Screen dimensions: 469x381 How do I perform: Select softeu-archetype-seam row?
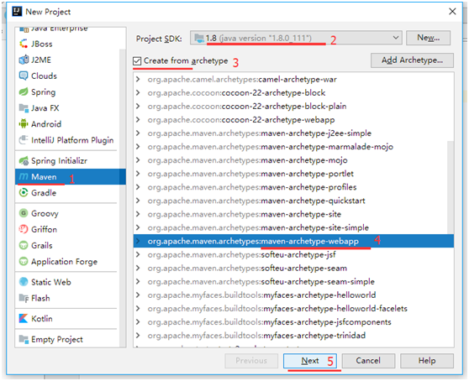(293, 269)
